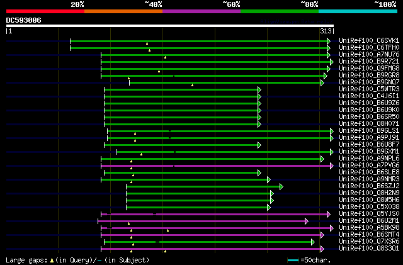403x265 pixels.
Task: Click the cyan ~100% identity legend segment
Action: click(358, 11)
